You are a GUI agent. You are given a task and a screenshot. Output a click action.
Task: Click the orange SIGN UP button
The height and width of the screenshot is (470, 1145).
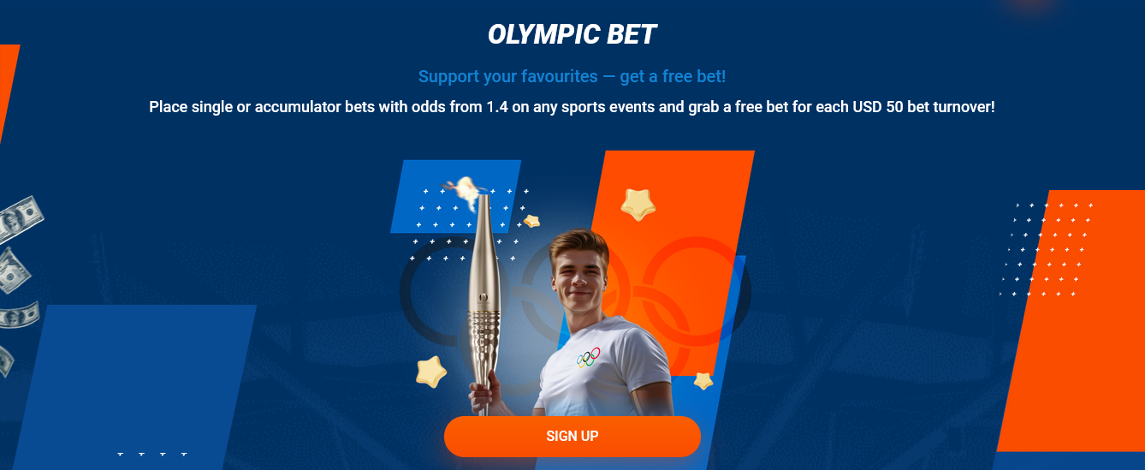tap(572, 436)
